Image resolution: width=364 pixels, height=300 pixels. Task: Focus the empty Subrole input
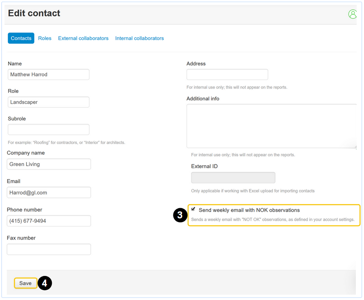[49, 130]
